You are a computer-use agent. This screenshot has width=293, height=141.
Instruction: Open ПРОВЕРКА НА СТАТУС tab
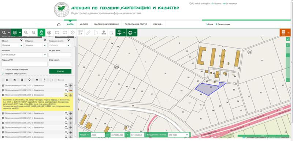(x=136, y=24)
